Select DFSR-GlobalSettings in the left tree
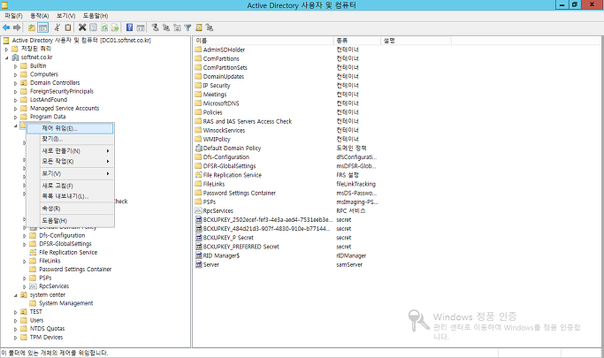 click(x=65, y=244)
